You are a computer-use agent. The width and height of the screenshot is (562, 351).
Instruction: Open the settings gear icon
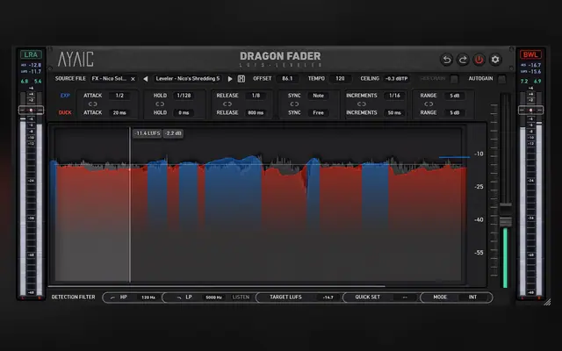click(495, 60)
